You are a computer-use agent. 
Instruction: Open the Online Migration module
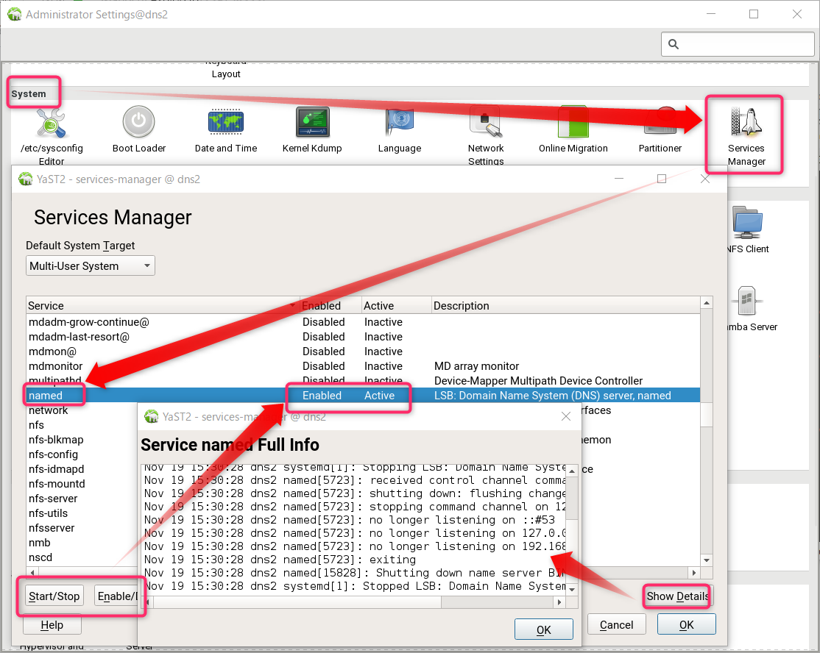point(573,122)
